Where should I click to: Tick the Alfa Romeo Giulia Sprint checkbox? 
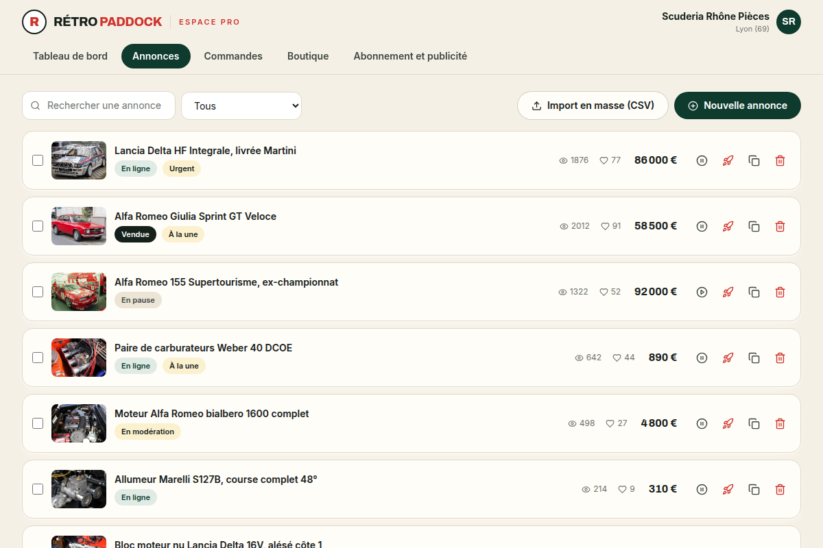(x=38, y=226)
